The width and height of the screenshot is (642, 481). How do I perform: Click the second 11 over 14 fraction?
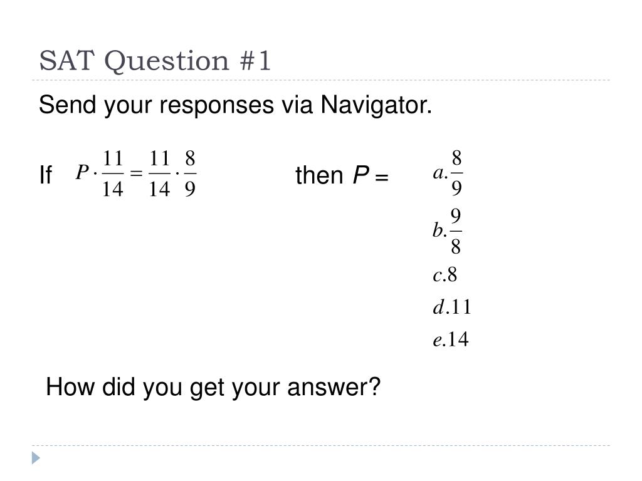pyautogui.click(x=159, y=173)
